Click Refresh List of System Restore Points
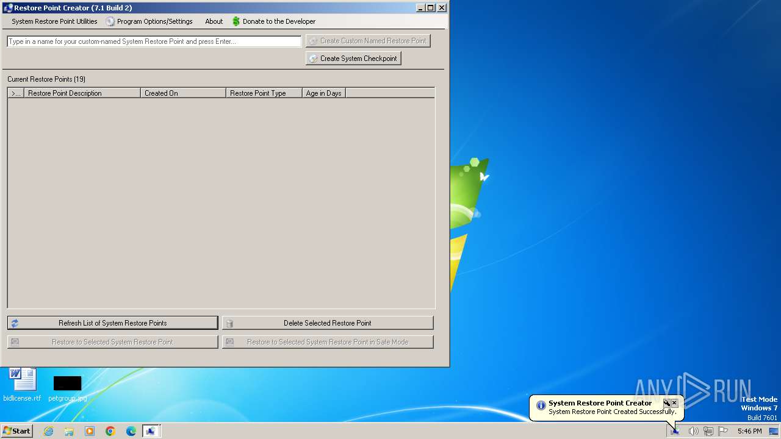The width and height of the screenshot is (781, 439). tap(112, 323)
